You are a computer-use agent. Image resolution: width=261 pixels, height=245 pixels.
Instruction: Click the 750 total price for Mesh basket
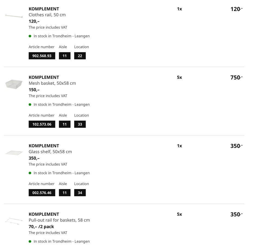tap(236, 77)
